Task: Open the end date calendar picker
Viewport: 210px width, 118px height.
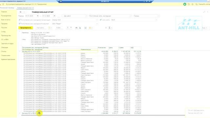Action: (54, 16)
